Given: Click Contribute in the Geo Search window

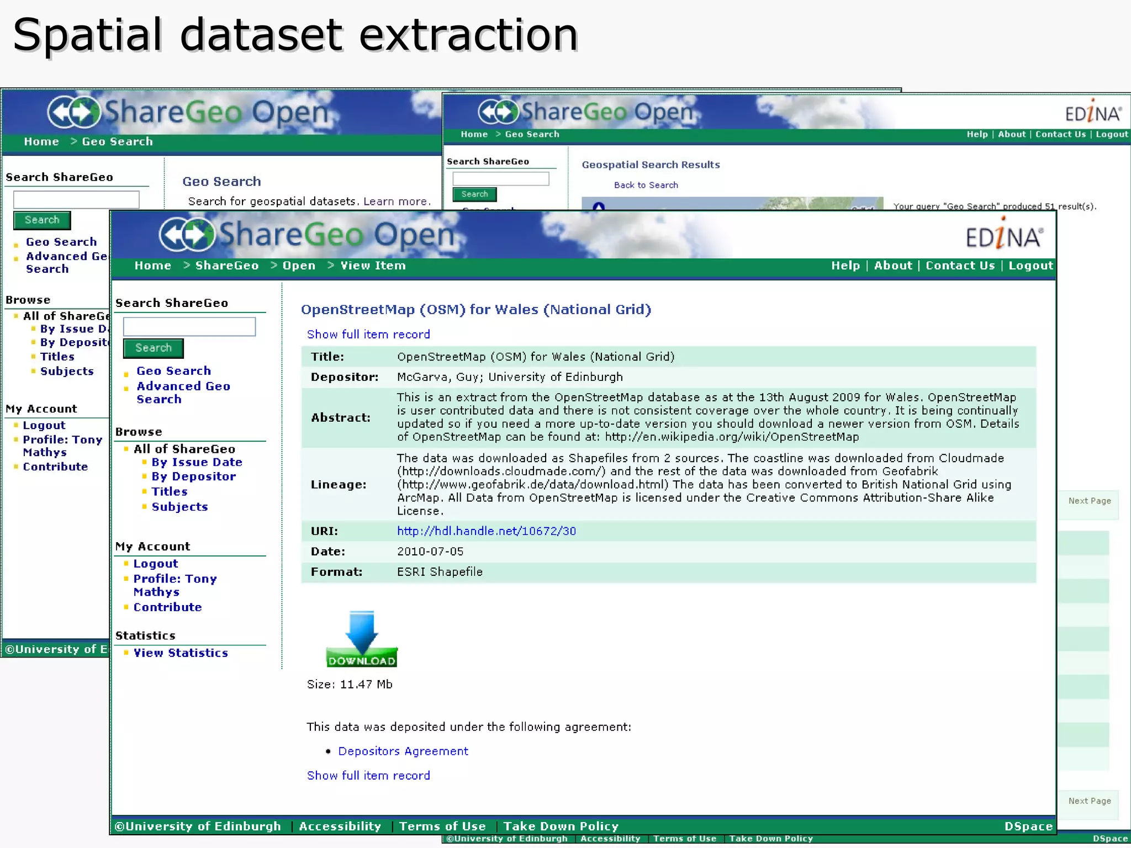Looking at the screenshot, I should 55,467.
